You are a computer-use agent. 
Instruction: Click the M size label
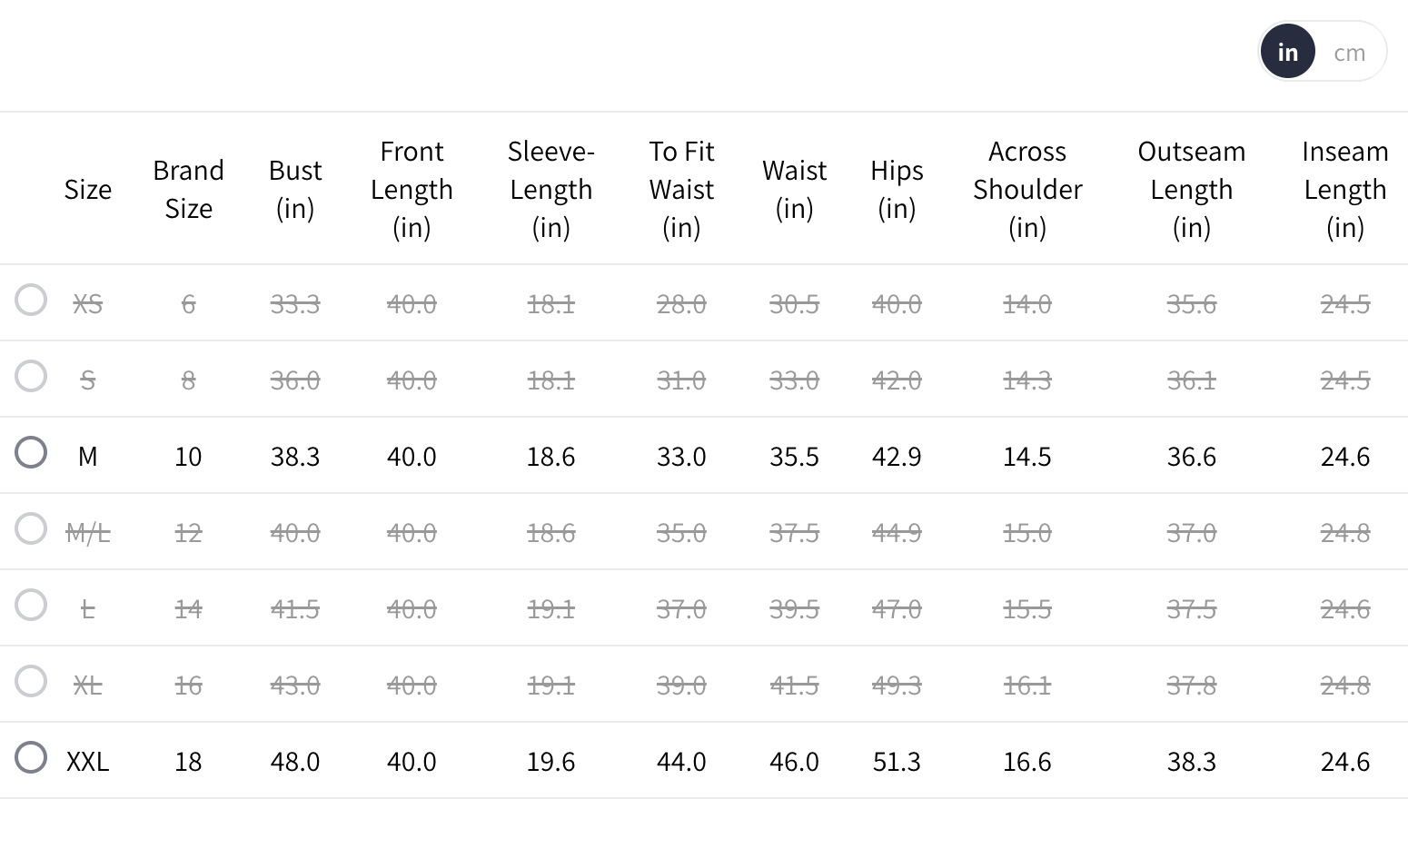pos(87,456)
